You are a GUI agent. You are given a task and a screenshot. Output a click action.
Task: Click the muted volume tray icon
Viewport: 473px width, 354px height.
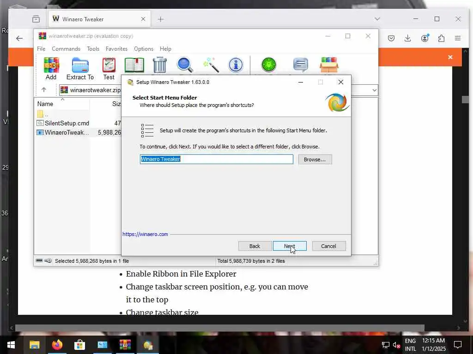point(396,345)
